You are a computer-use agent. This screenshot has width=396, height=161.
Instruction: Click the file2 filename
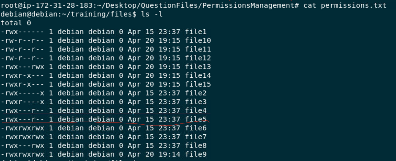(x=196, y=93)
